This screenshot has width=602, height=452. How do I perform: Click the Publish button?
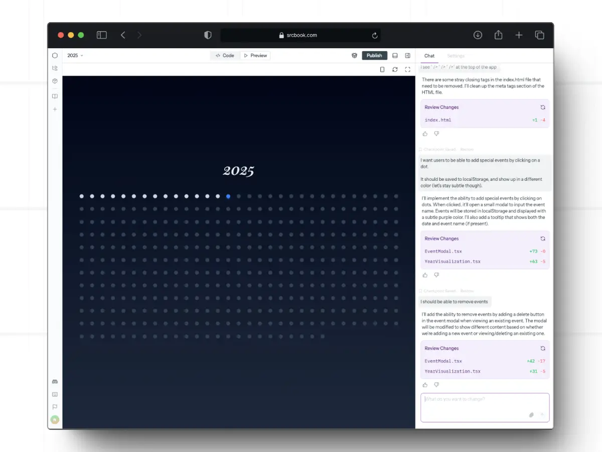click(x=374, y=56)
